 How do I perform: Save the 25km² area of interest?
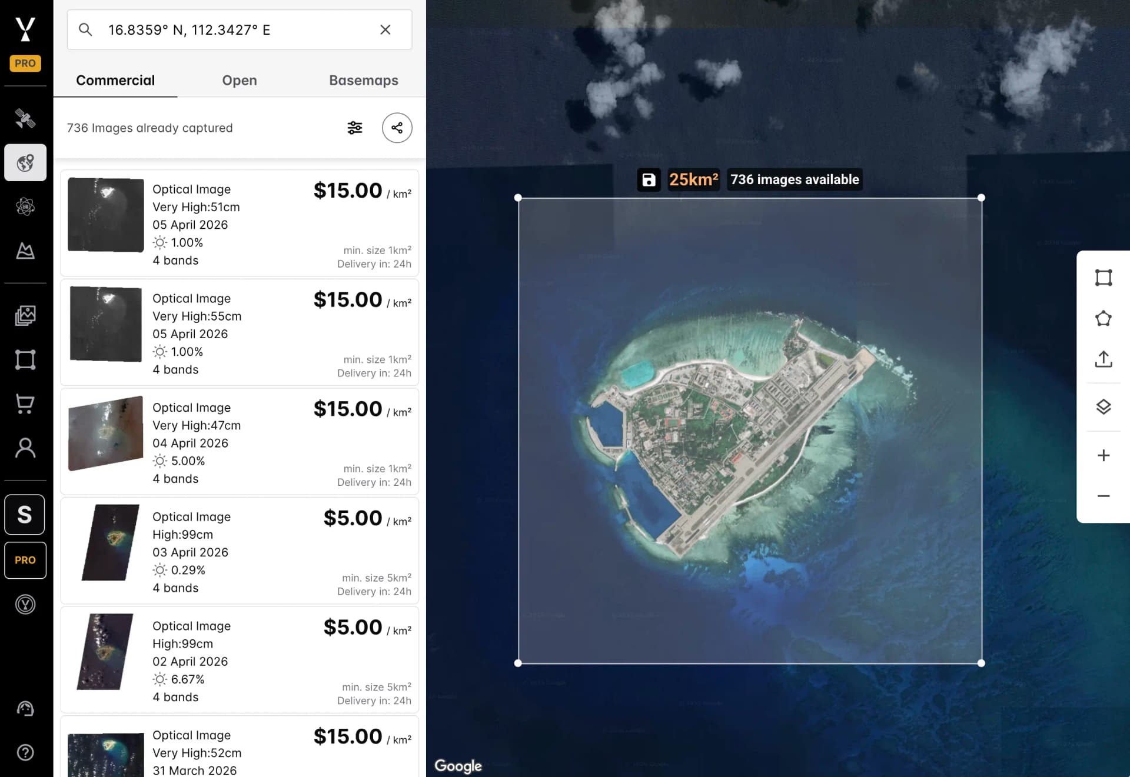[649, 180]
